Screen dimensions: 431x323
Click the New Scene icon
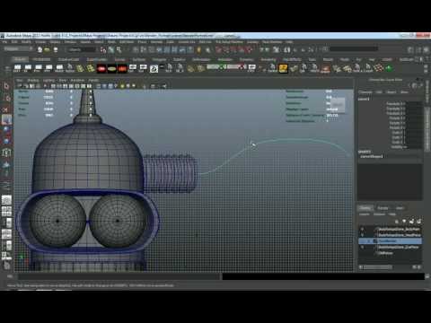pos(40,49)
